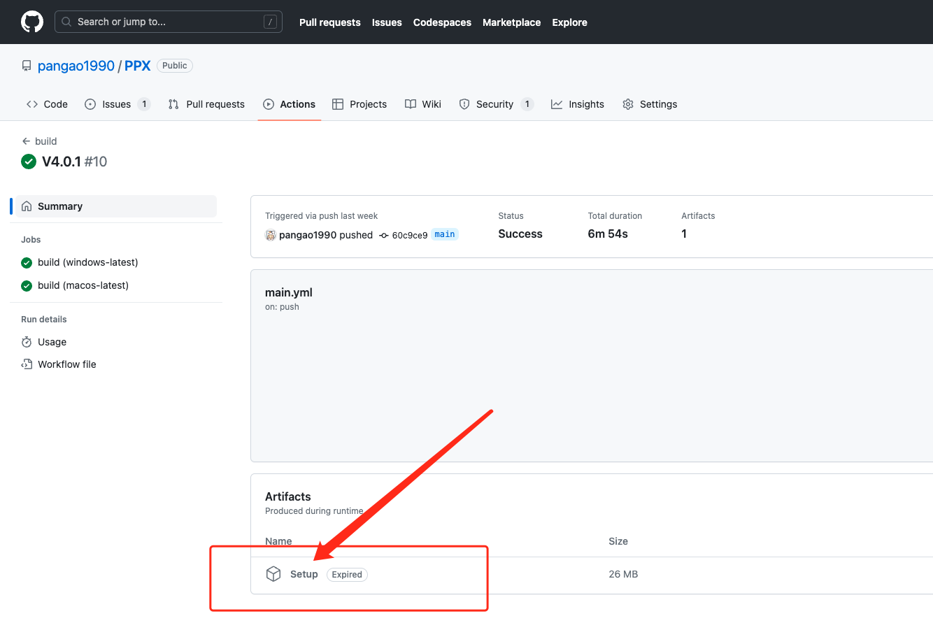Viewport: 933px width, 644px height.
Task: Open the Projects tab
Action: point(359,104)
